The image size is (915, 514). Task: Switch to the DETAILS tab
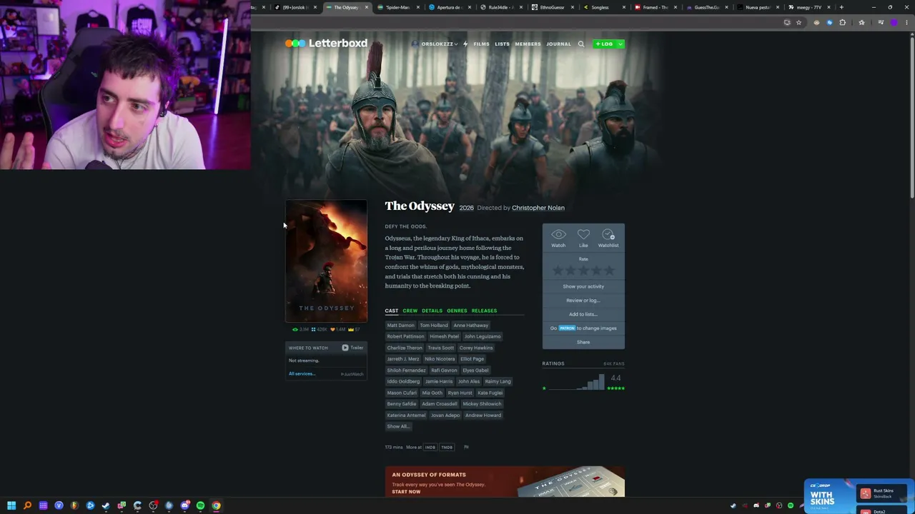(x=432, y=311)
